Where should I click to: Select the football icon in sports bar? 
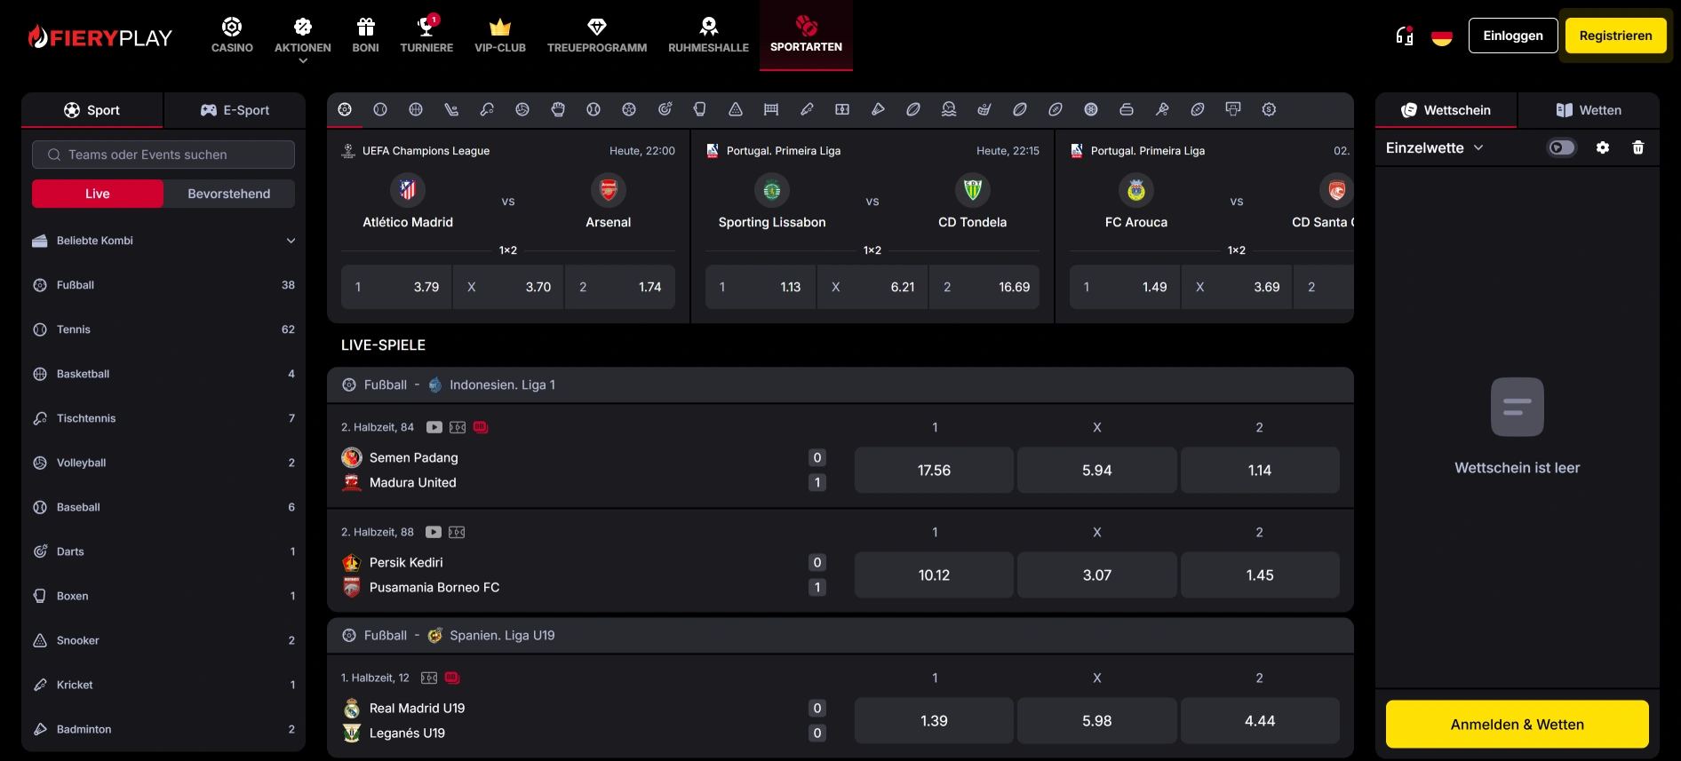click(345, 109)
